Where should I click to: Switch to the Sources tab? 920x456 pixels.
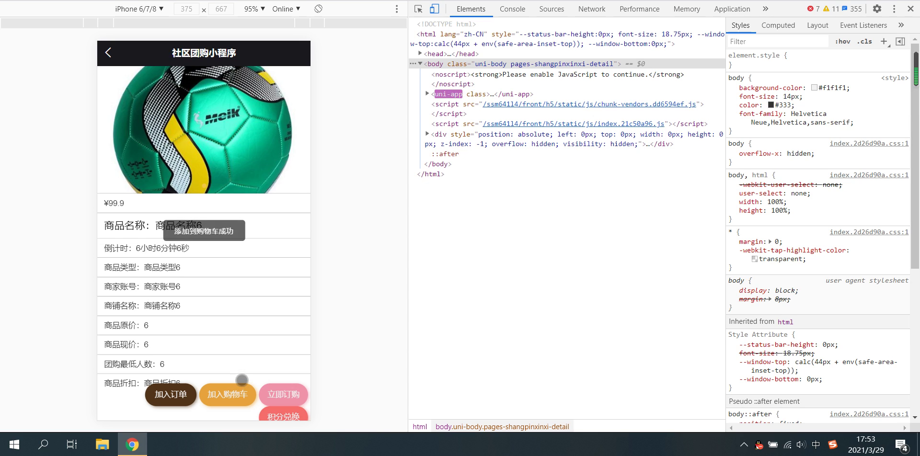(552, 9)
